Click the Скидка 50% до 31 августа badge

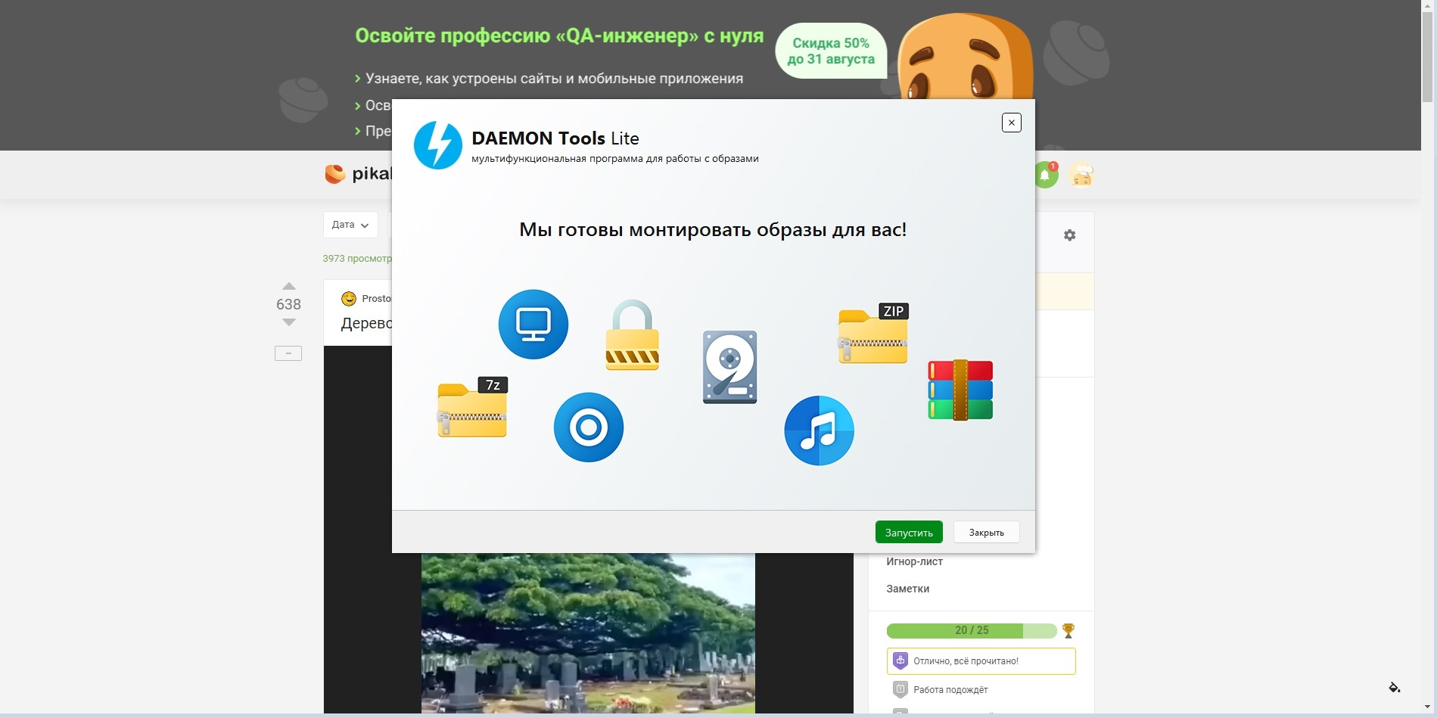(831, 51)
